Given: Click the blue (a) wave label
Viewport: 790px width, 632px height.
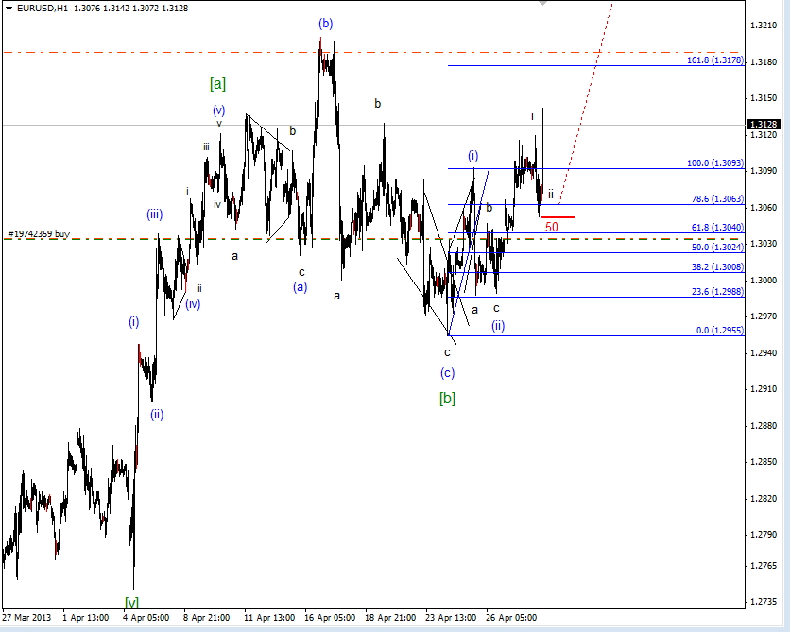Looking at the screenshot, I should [x=301, y=287].
